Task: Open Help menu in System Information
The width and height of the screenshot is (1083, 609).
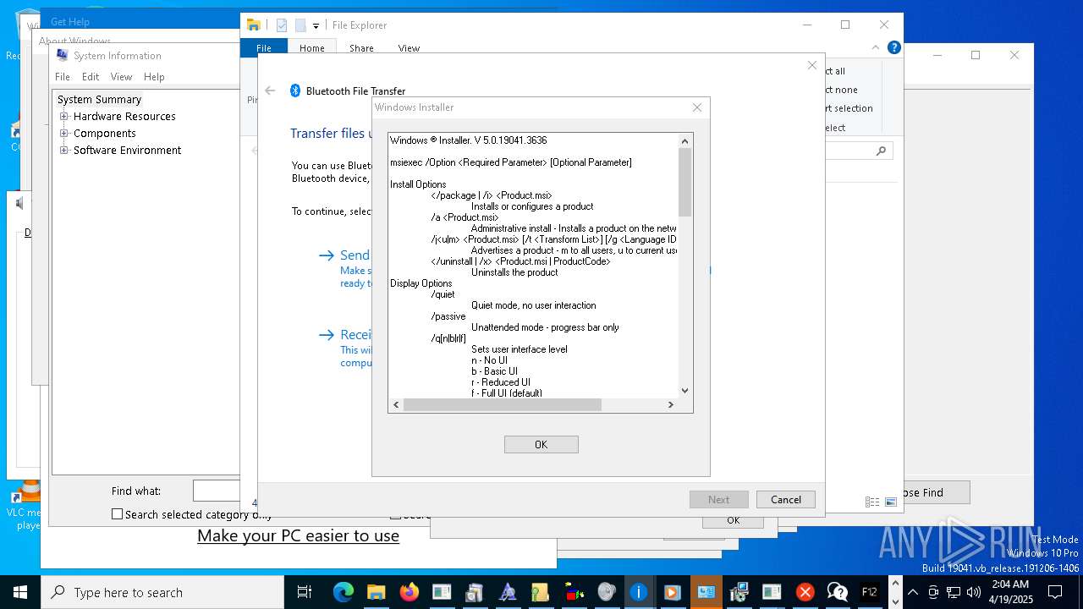Action: 154,76
